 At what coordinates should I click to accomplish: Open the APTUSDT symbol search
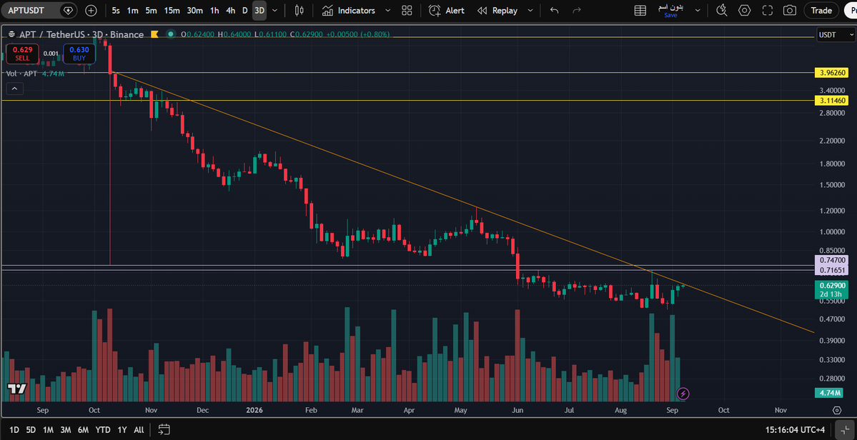[26, 11]
